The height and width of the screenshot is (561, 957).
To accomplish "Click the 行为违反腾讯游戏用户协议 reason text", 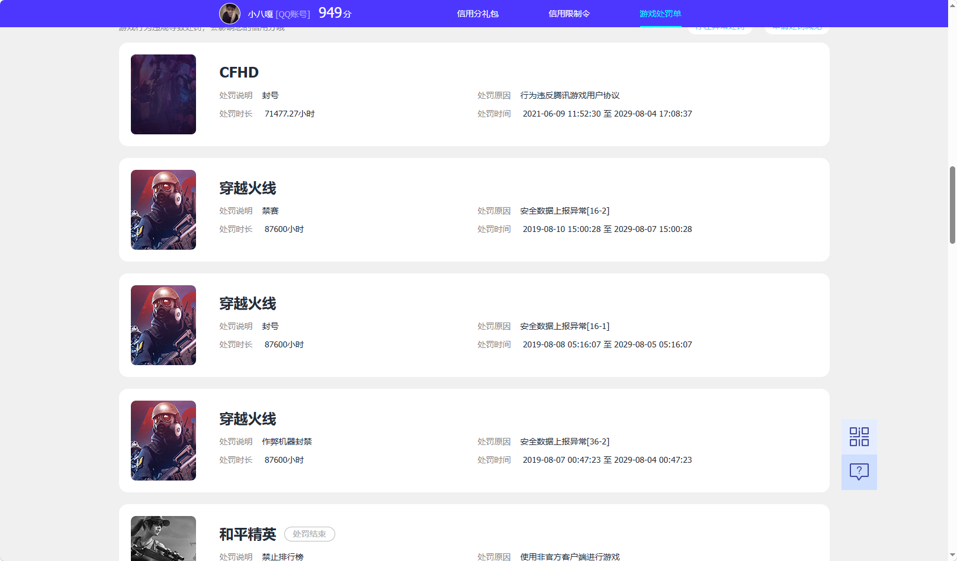I will tap(570, 95).
